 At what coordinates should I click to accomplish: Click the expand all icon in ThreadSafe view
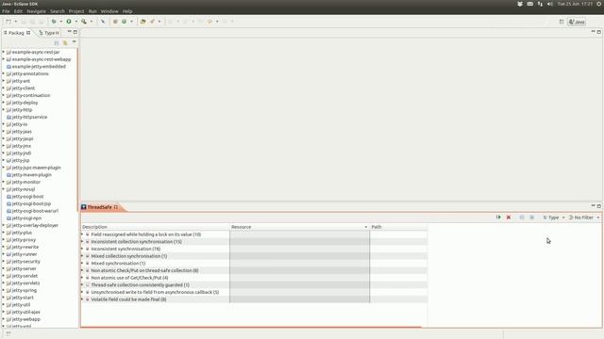(522, 218)
